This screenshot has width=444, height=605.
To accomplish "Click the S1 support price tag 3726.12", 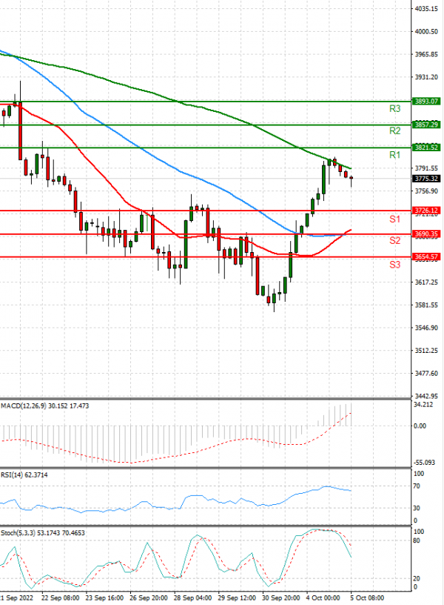I will (x=425, y=211).
